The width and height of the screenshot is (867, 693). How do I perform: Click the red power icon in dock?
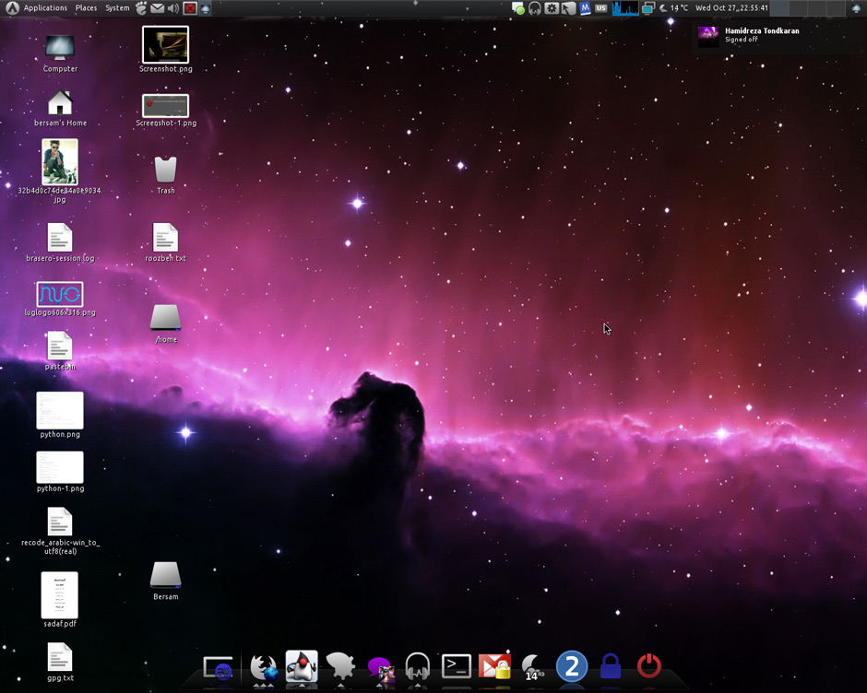click(x=649, y=666)
